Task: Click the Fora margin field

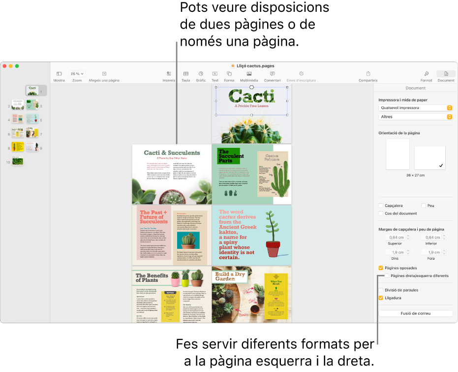Action: (432, 252)
